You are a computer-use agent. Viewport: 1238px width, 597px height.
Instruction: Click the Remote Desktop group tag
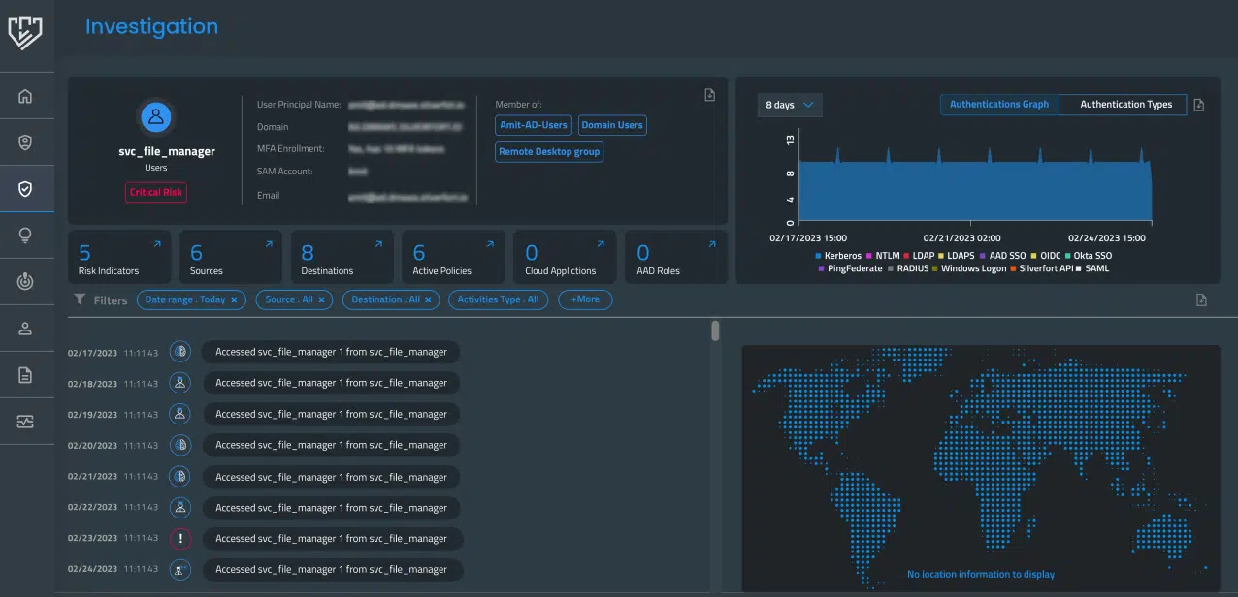point(549,152)
